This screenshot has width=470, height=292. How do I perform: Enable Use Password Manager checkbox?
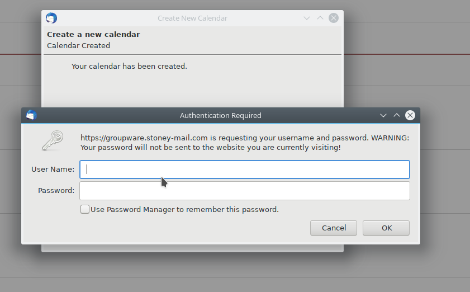[85, 209]
